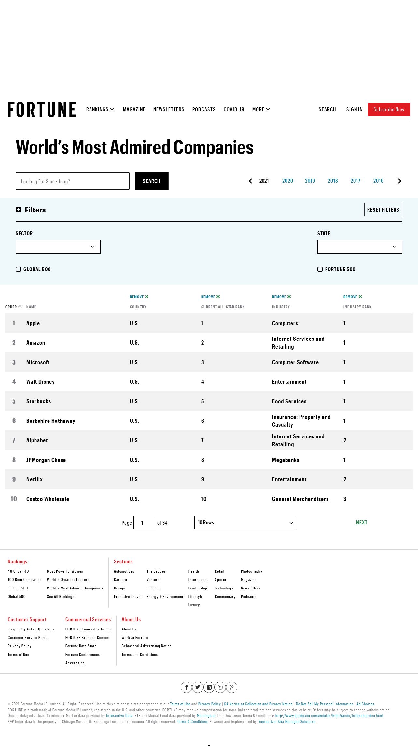Open Ad Choices footer link
The image size is (418, 747).
click(365, 704)
